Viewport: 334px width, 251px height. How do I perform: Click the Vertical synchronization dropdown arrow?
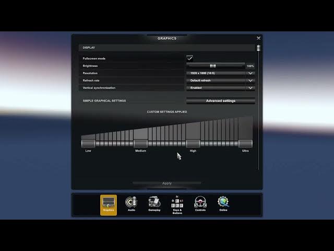point(250,88)
